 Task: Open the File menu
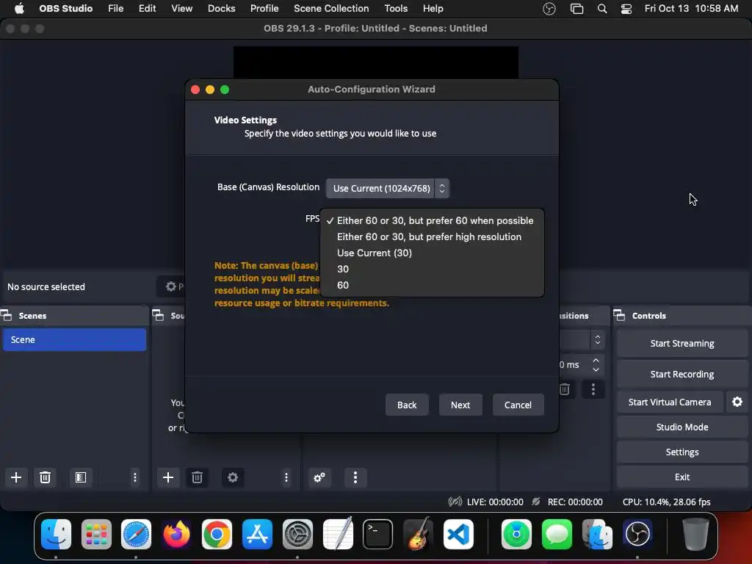[x=115, y=9]
